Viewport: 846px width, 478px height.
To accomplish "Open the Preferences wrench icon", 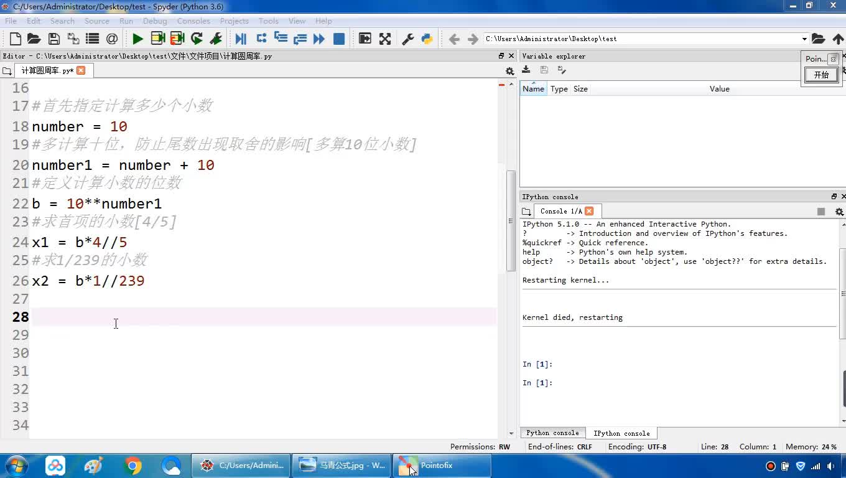I will 408,39.
